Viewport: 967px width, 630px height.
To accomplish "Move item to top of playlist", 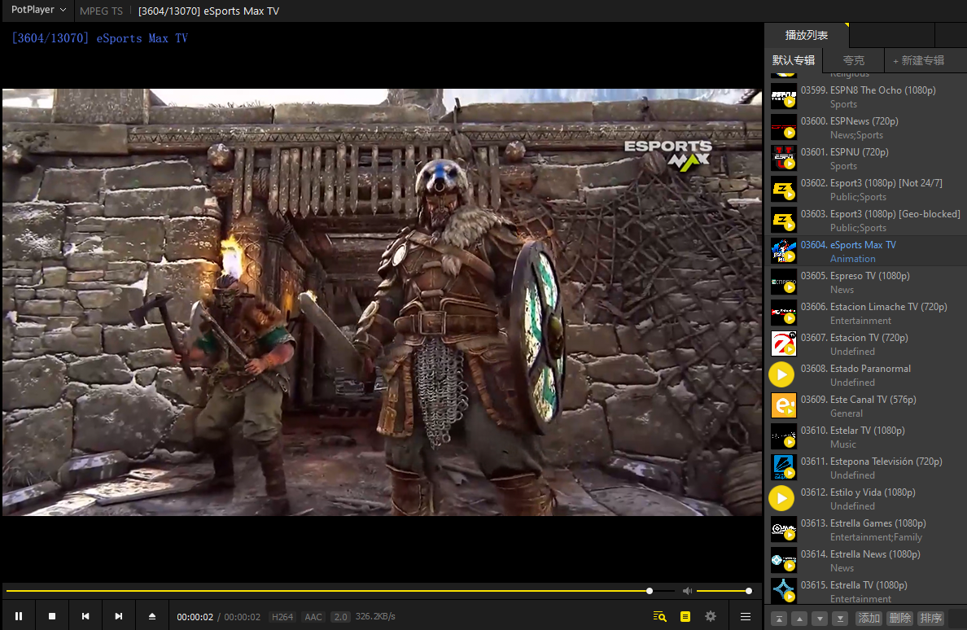I will point(779,619).
